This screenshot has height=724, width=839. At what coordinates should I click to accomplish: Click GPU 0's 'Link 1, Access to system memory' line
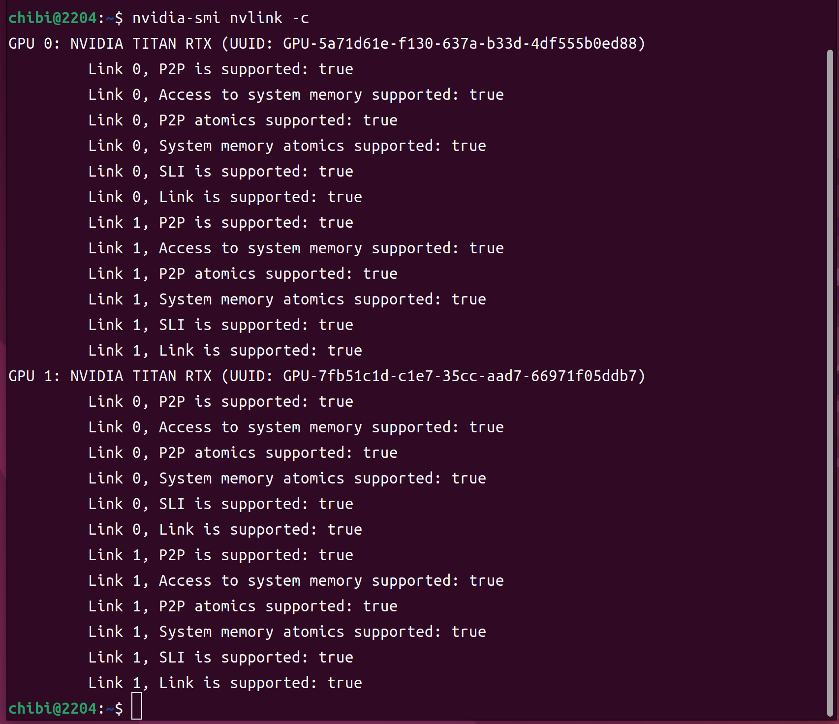(x=296, y=248)
